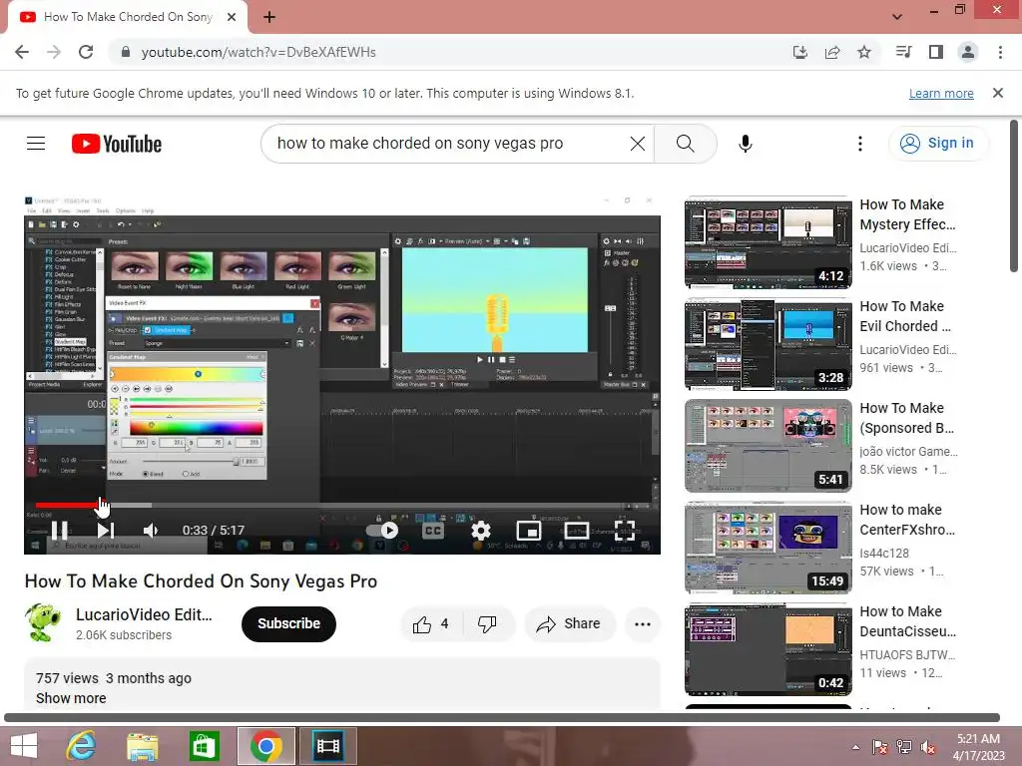Open more actions ellipsis button
The image size is (1022, 766).
642,624
